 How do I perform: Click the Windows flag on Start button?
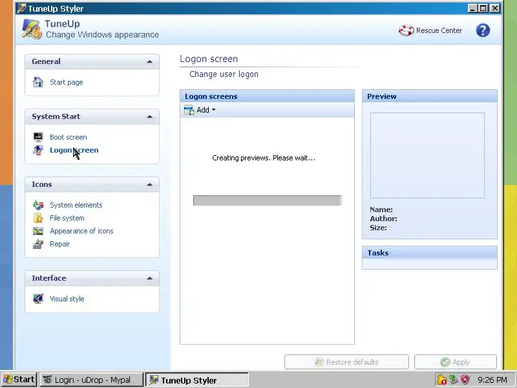[7, 380]
